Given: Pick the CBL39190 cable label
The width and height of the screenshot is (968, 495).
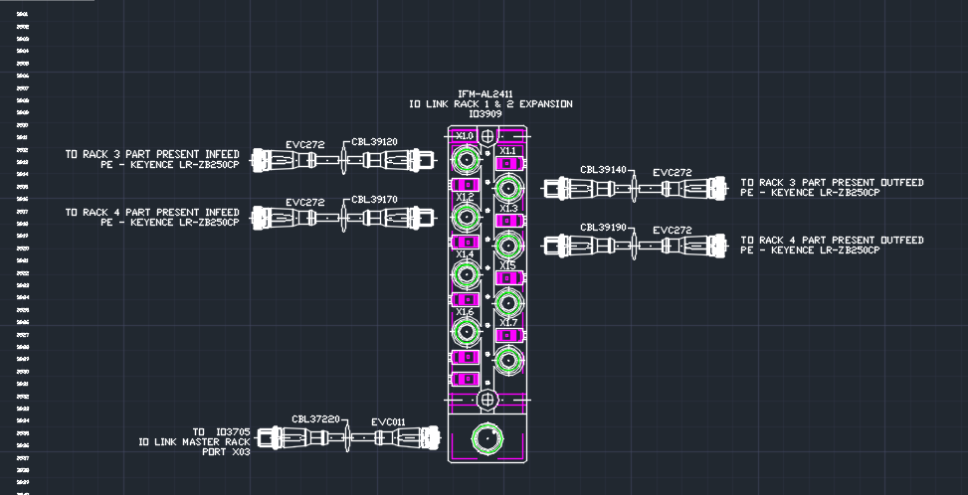Looking at the screenshot, I should click(x=604, y=228).
